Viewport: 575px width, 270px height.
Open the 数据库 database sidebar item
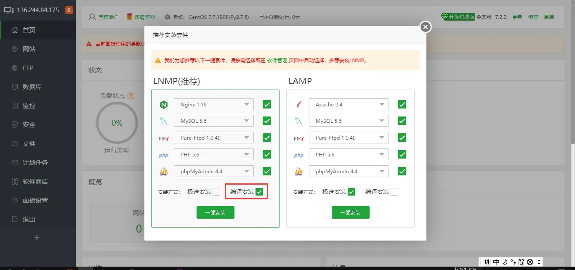coord(38,87)
